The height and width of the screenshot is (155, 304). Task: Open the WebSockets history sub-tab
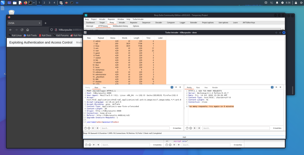121,26
